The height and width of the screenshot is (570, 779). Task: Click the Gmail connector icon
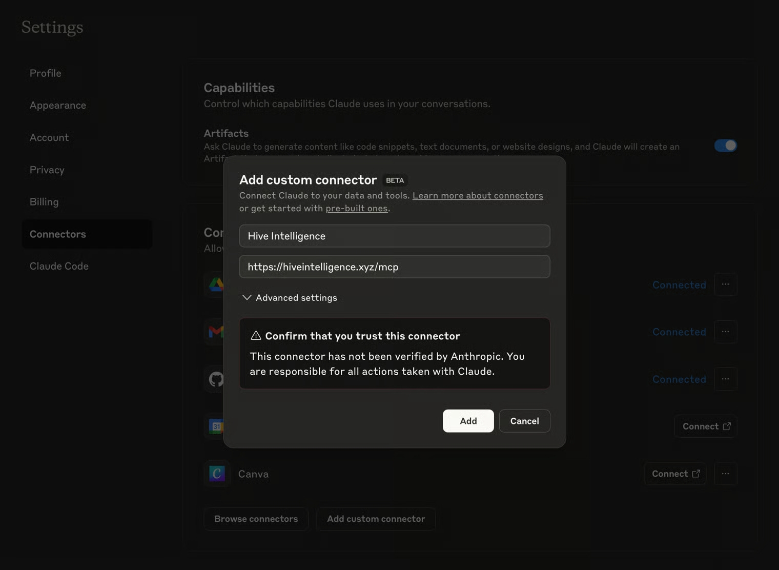pos(215,332)
